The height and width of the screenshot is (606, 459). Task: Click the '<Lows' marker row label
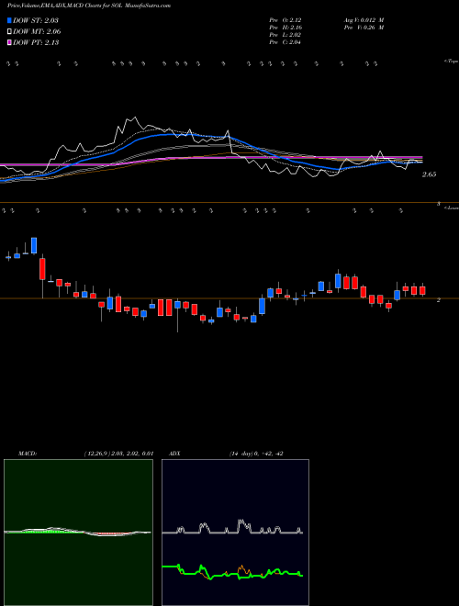(451, 208)
